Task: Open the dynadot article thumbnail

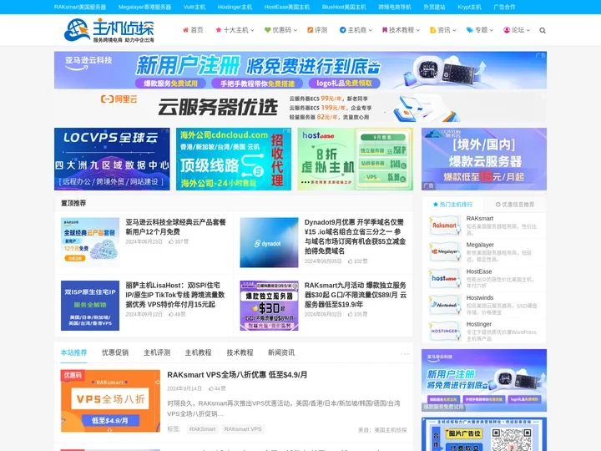Action: tap(269, 242)
